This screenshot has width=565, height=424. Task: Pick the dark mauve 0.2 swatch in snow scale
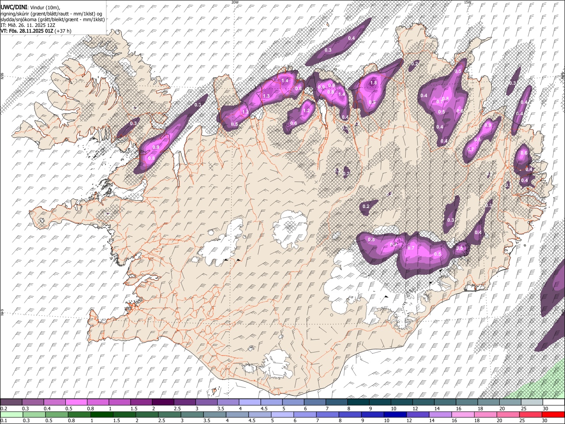pyautogui.click(x=11, y=402)
